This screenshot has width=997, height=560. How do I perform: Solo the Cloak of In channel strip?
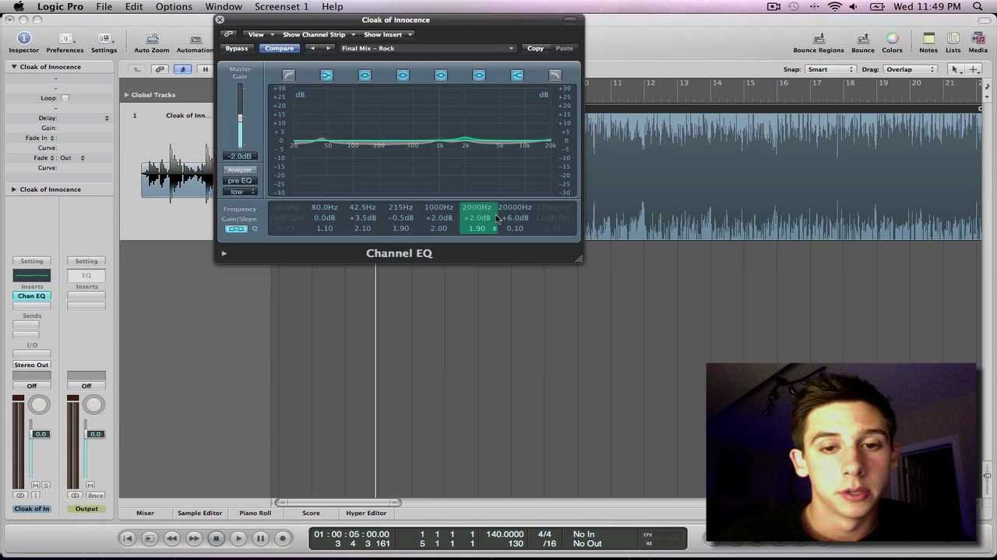pos(45,485)
